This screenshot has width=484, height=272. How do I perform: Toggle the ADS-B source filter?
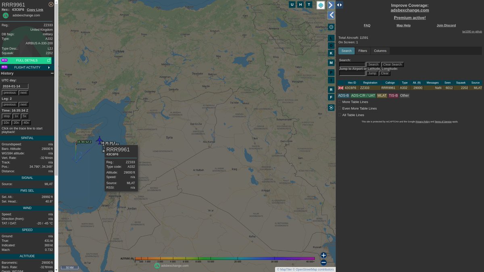(x=344, y=96)
